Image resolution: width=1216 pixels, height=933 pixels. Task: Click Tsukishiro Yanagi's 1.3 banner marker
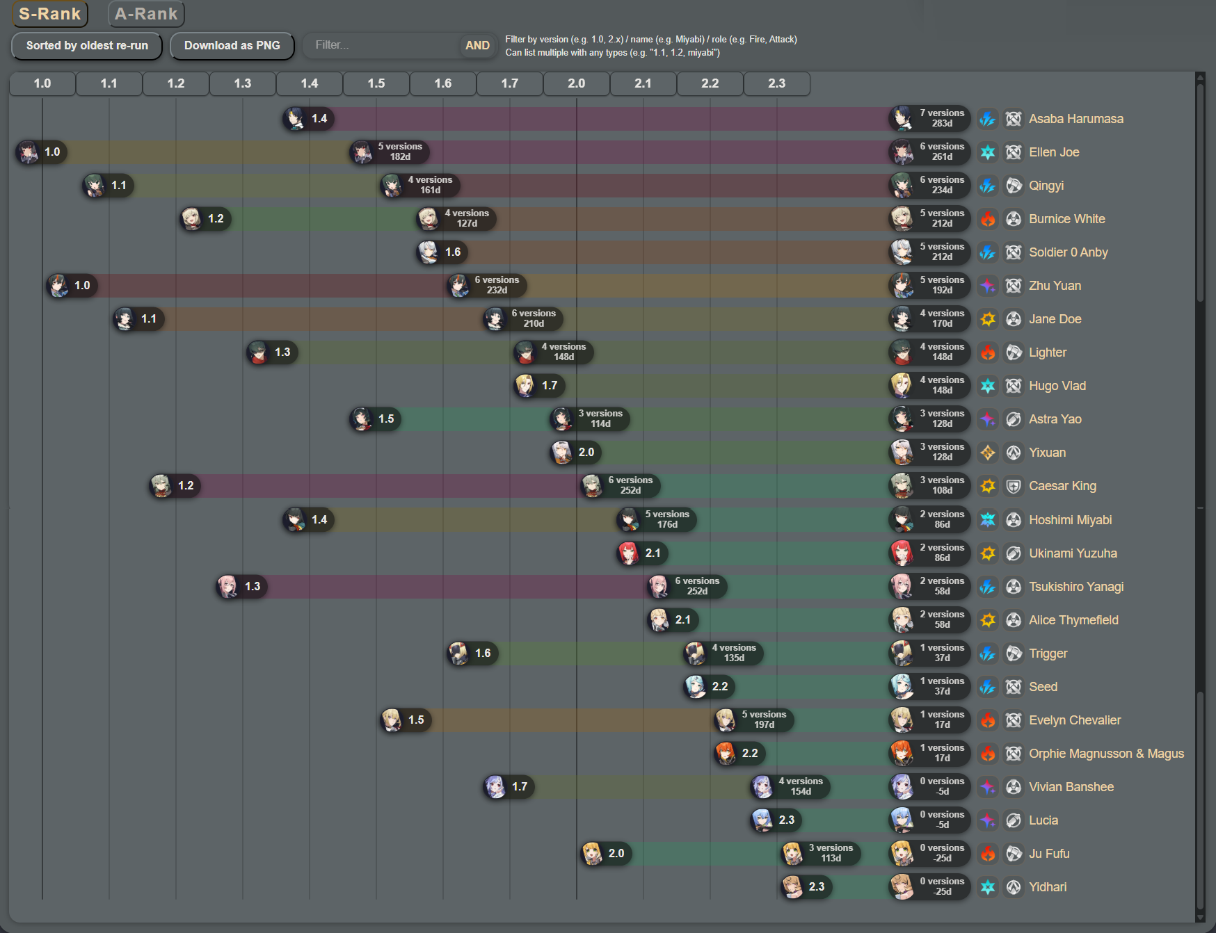pos(242,587)
